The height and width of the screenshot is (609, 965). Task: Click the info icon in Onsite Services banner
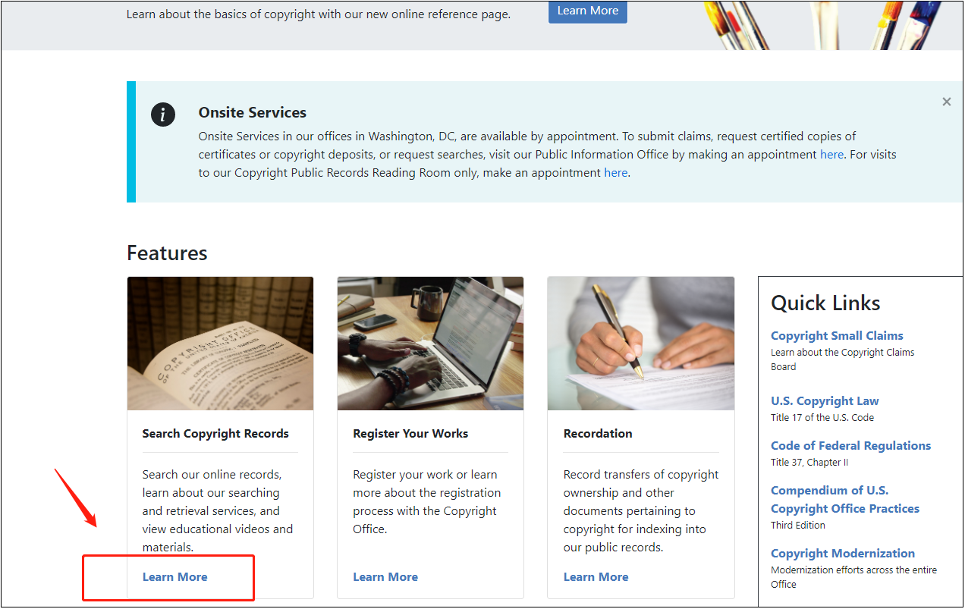pos(163,115)
